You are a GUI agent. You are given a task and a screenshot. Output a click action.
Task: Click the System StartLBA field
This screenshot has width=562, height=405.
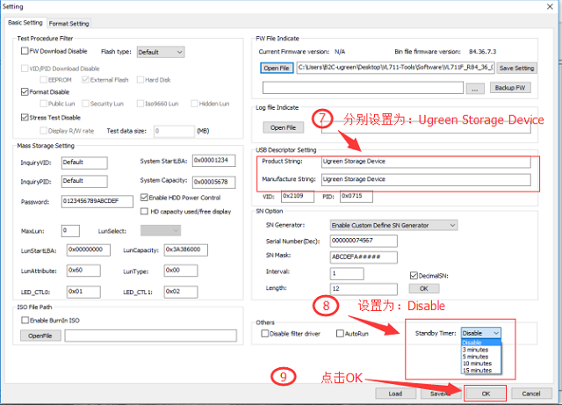click(213, 161)
